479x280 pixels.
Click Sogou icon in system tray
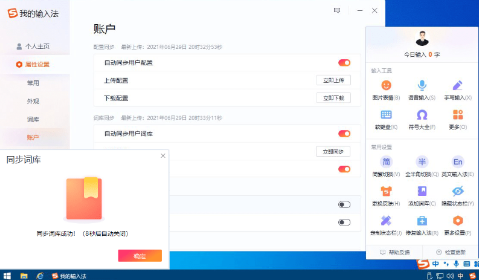coord(472,276)
